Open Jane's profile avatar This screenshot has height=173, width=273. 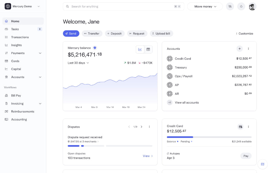pyautogui.click(x=252, y=6)
